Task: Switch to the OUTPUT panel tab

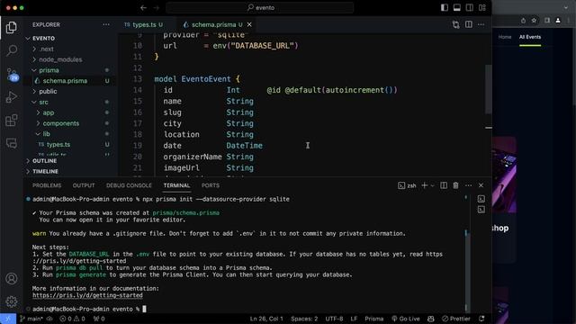Action: [x=84, y=185]
